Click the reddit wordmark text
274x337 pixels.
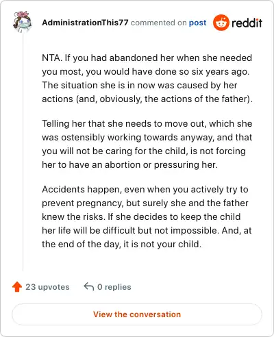(247, 23)
